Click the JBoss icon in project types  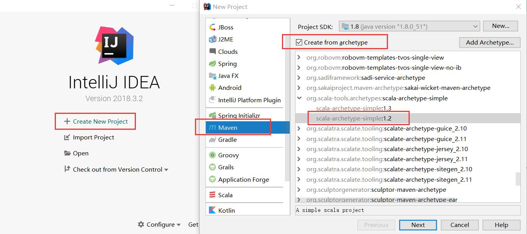click(212, 27)
